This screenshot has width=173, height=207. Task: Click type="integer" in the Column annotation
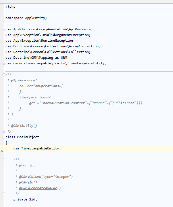click(x=57, y=177)
